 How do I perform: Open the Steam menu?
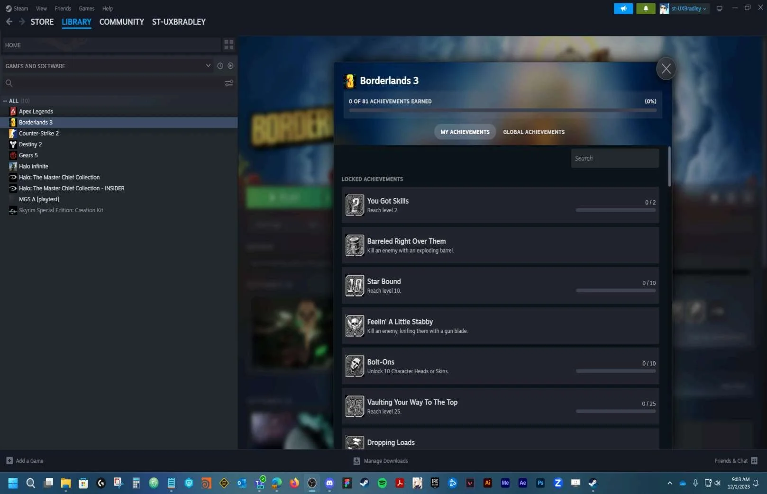(x=17, y=9)
